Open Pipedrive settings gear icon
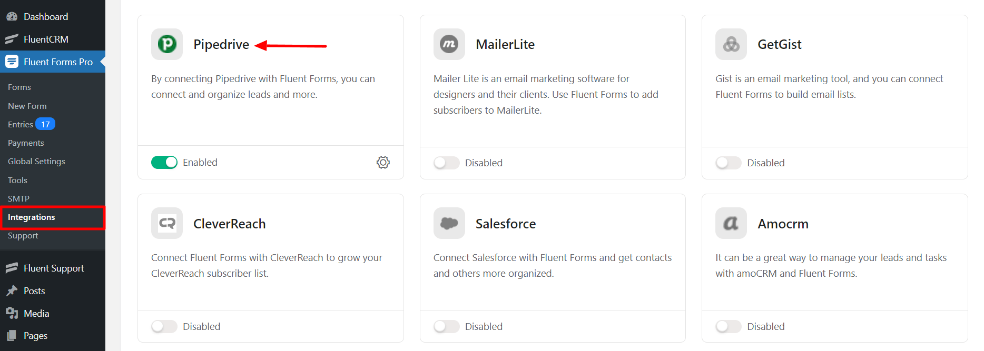 pos(383,163)
